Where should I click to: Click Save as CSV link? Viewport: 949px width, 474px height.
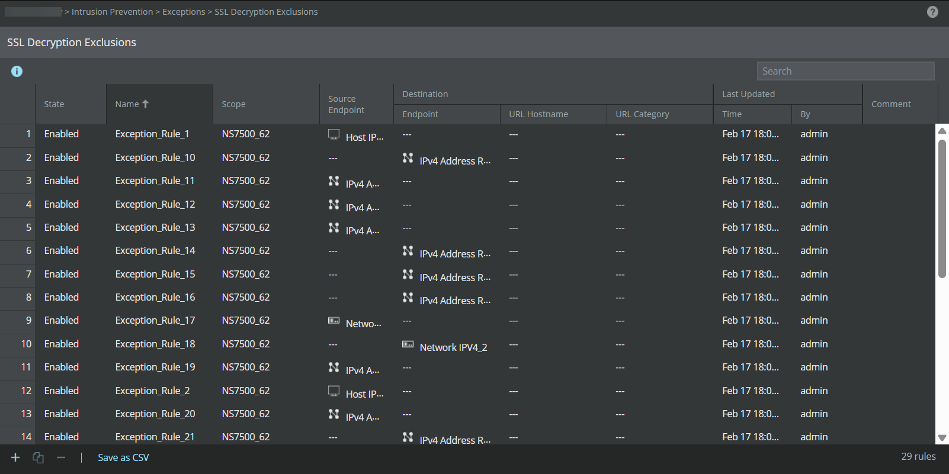tap(123, 457)
